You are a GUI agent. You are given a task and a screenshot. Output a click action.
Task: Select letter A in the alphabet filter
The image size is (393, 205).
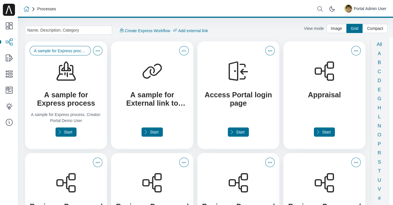pos(379,53)
